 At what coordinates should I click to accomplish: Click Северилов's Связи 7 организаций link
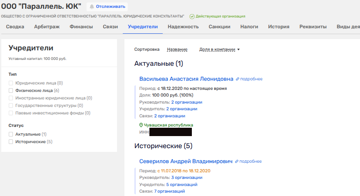(x=169, y=191)
